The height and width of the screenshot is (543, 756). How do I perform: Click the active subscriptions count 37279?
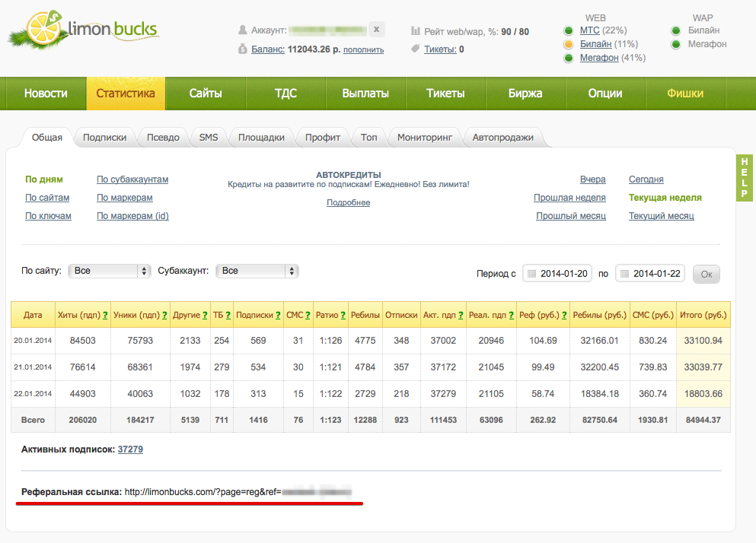130,449
